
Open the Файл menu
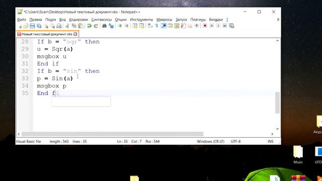[21, 20]
